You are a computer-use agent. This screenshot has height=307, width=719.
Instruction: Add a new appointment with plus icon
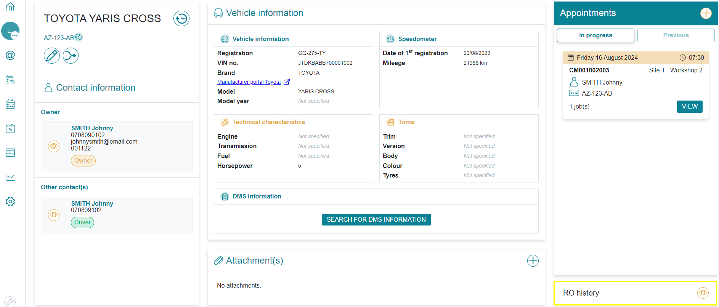[706, 13]
